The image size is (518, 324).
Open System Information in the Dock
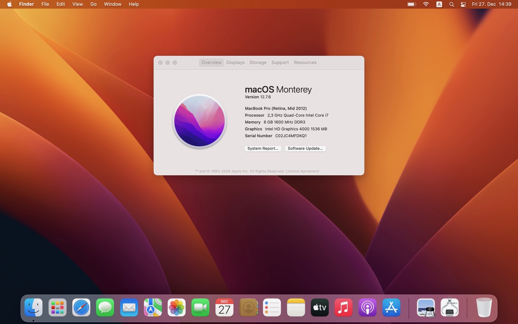(450, 307)
